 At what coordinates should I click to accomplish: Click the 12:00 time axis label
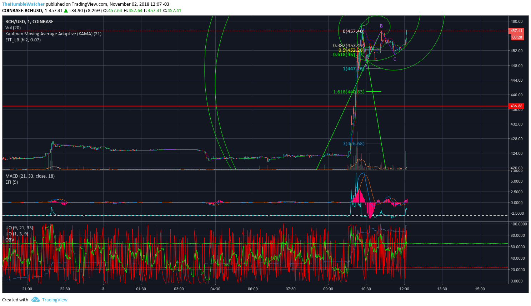pyautogui.click(x=404, y=289)
